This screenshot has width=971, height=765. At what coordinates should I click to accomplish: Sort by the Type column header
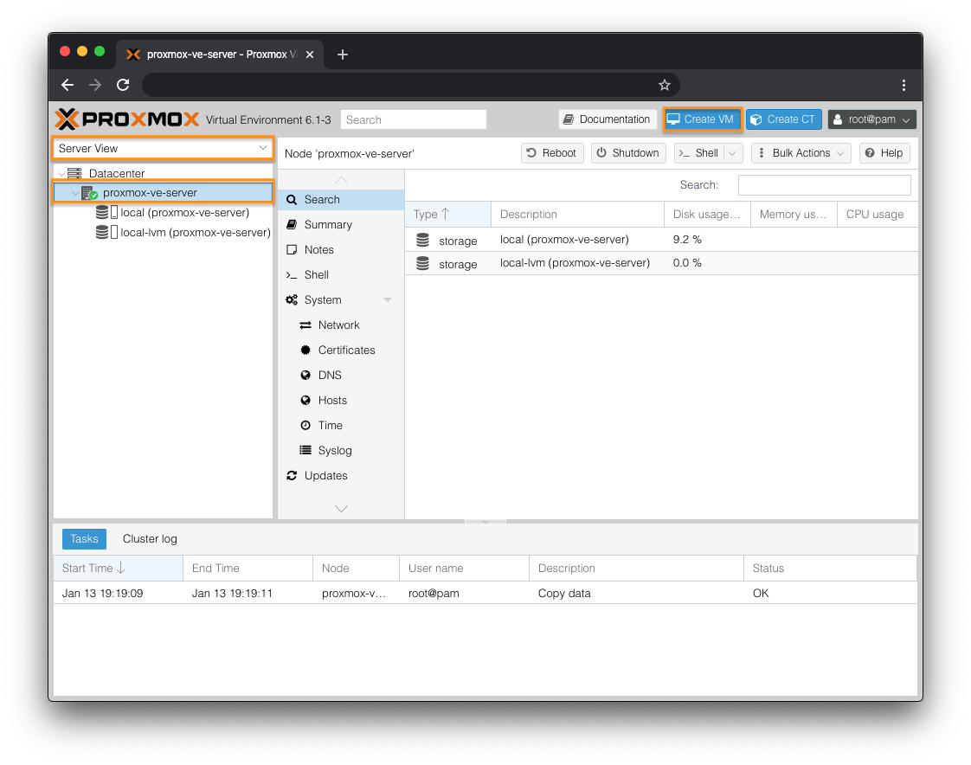tap(447, 215)
